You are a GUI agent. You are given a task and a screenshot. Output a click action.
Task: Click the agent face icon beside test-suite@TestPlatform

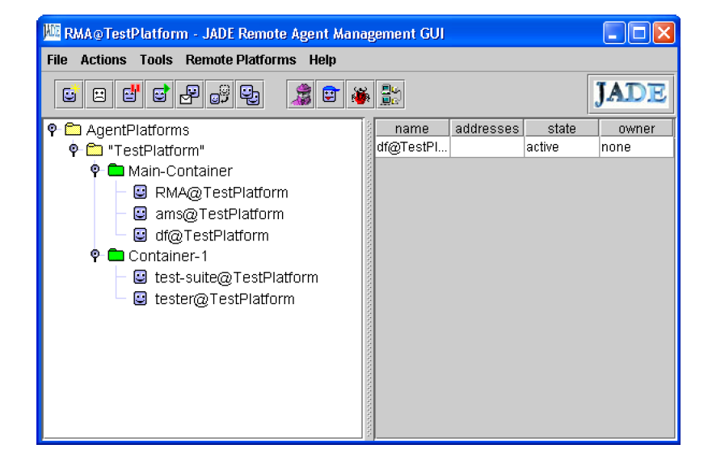pyautogui.click(x=141, y=277)
